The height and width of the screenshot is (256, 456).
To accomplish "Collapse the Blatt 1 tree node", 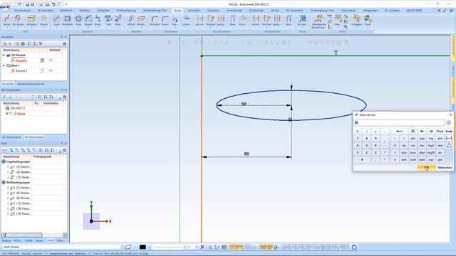I will [4, 65].
